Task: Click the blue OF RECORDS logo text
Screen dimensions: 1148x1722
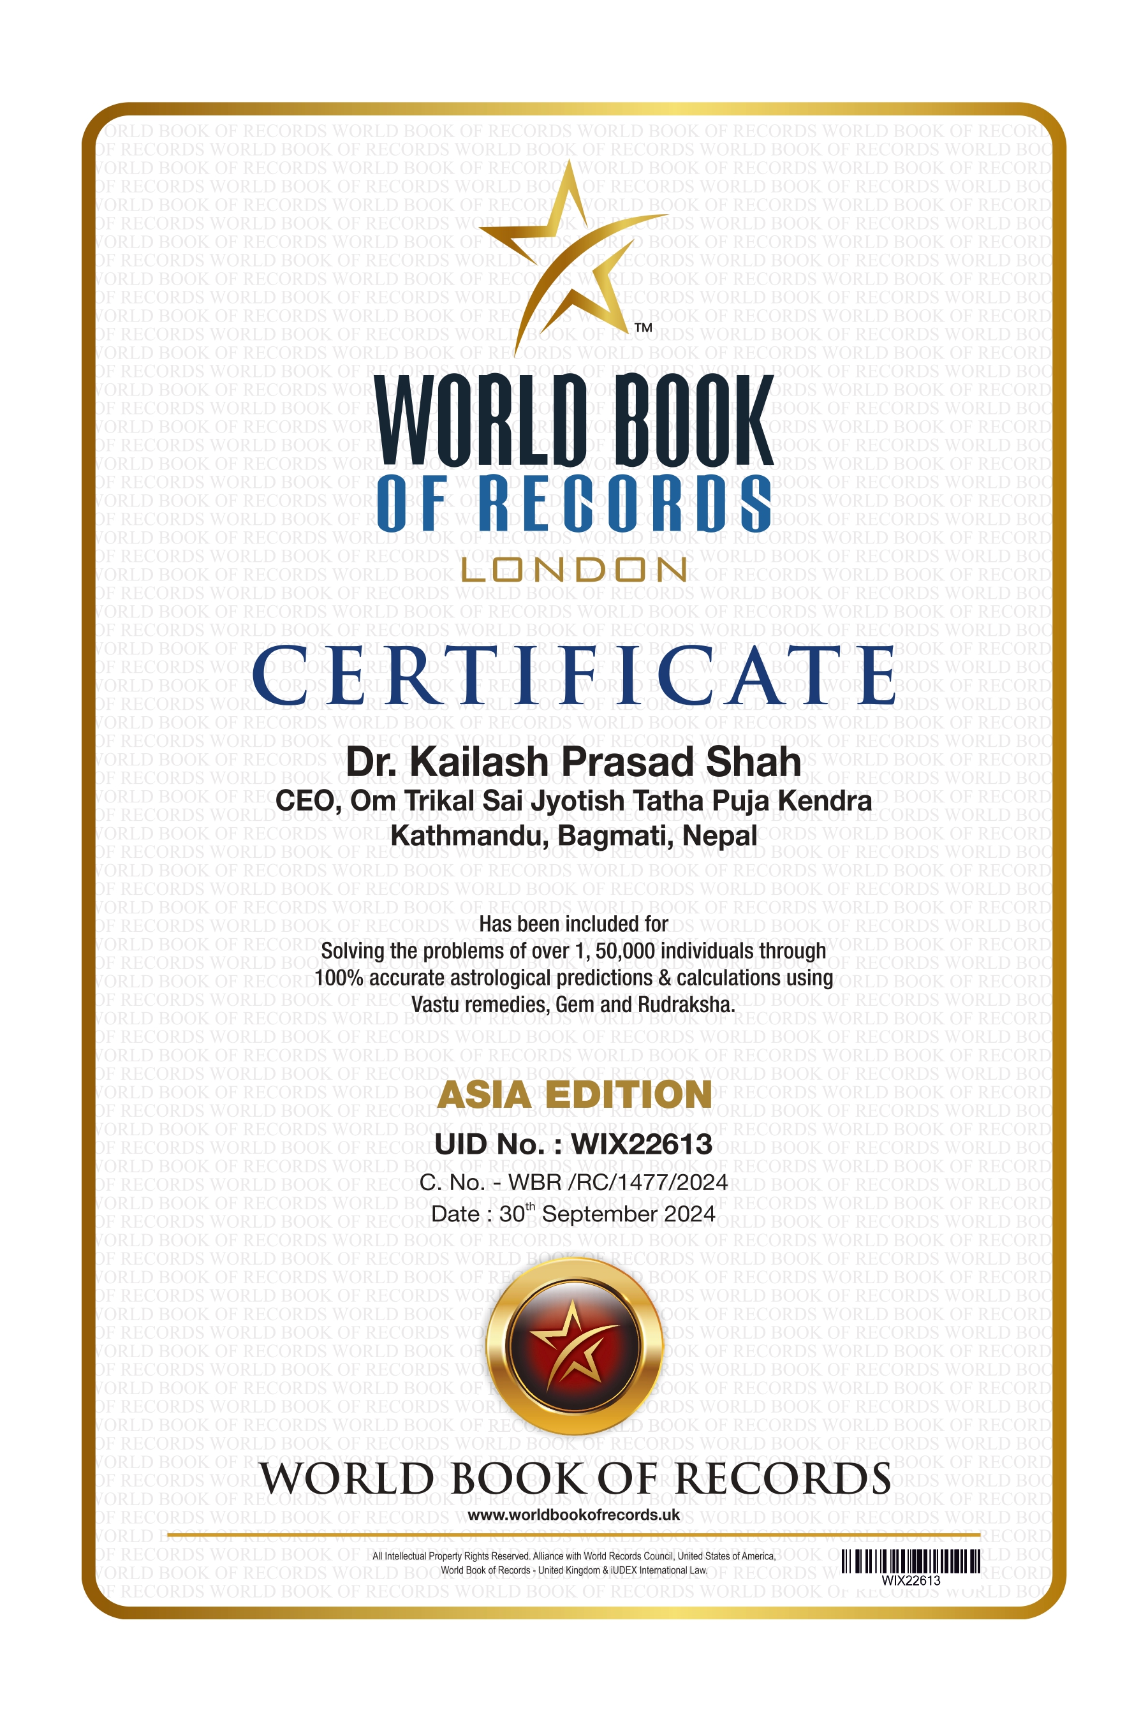Action: pos(573,504)
